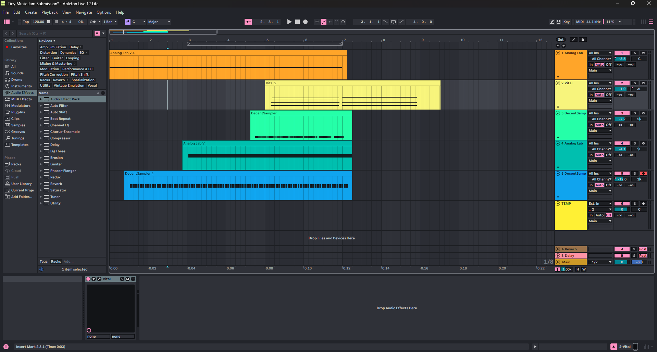Click the Arrangement Record button
Screen dimensions: 657x352
306,22
